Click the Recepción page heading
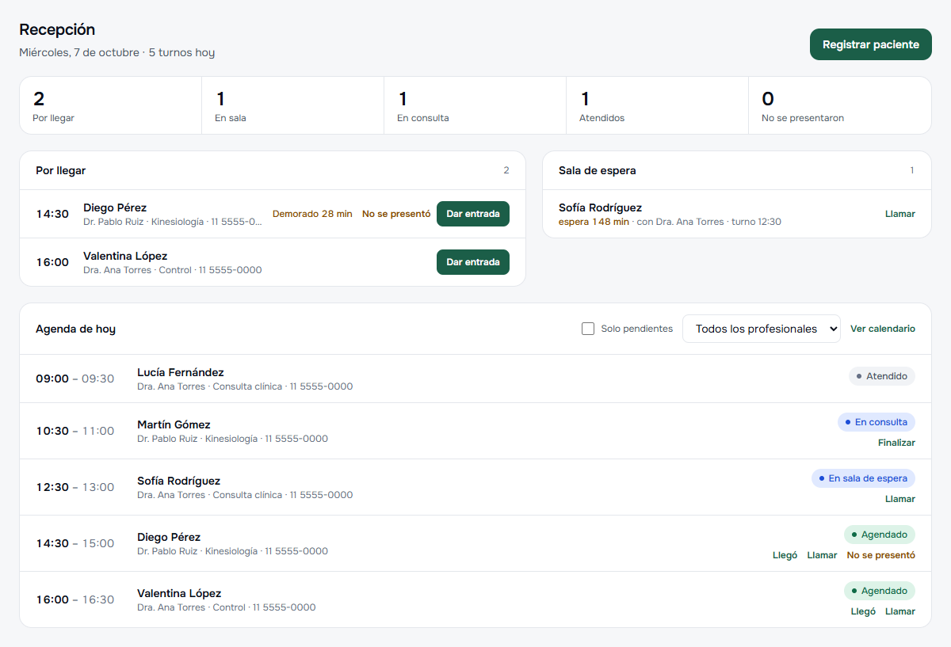The width and height of the screenshot is (951, 647). [x=57, y=29]
